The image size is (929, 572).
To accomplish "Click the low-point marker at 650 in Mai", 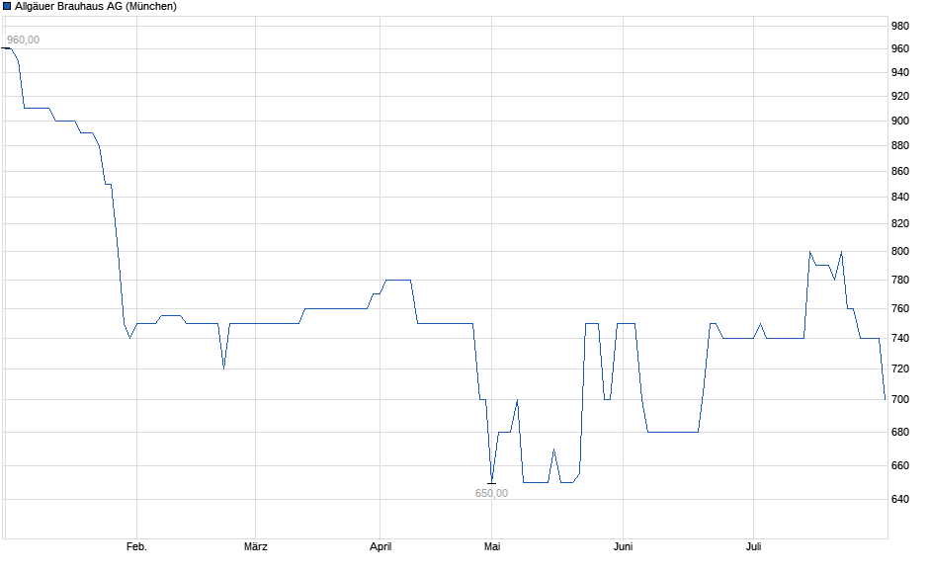I will pyautogui.click(x=492, y=483).
